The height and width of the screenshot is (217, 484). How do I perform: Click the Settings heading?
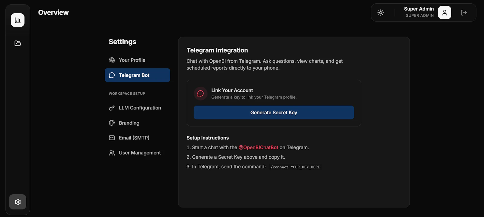(x=123, y=42)
